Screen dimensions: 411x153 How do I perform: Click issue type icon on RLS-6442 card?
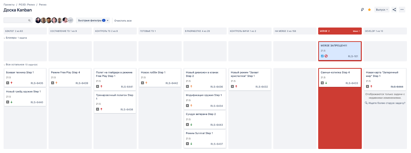tap(142, 83)
